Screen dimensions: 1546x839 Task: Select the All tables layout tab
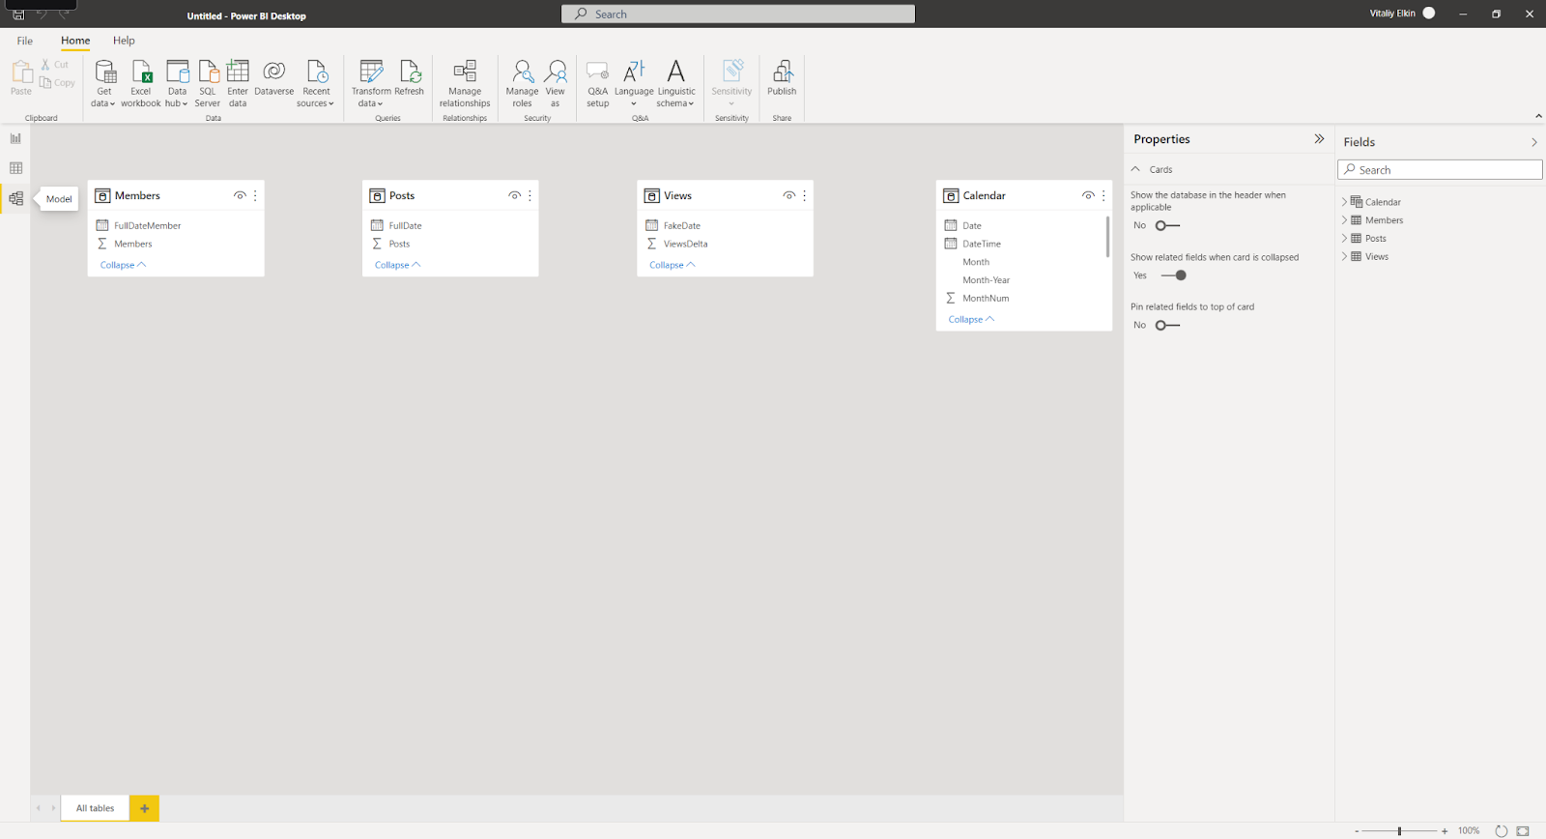[x=95, y=808]
